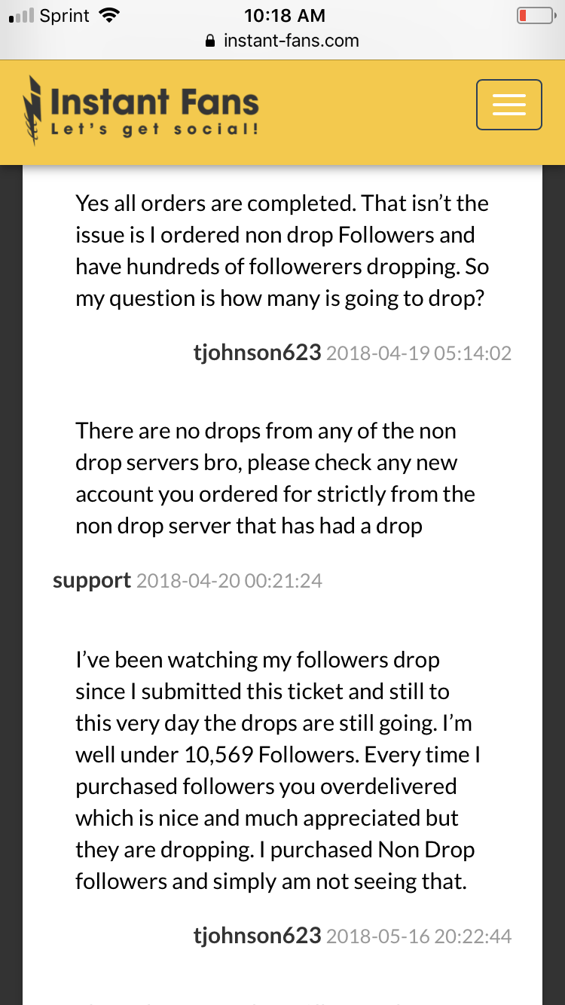Tap the battery icon in status bar
The height and width of the screenshot is (1005, 565).
[533, 16]
